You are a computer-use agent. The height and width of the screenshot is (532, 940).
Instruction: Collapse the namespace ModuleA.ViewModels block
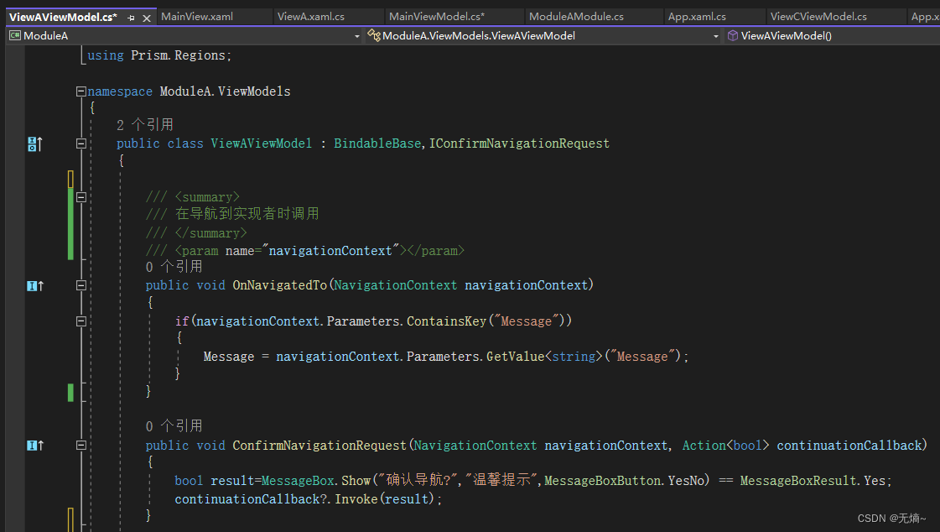80,91
